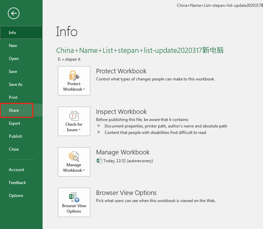Open the Print page
This screenshot has height=229, width=263.
tap(21, 97)
